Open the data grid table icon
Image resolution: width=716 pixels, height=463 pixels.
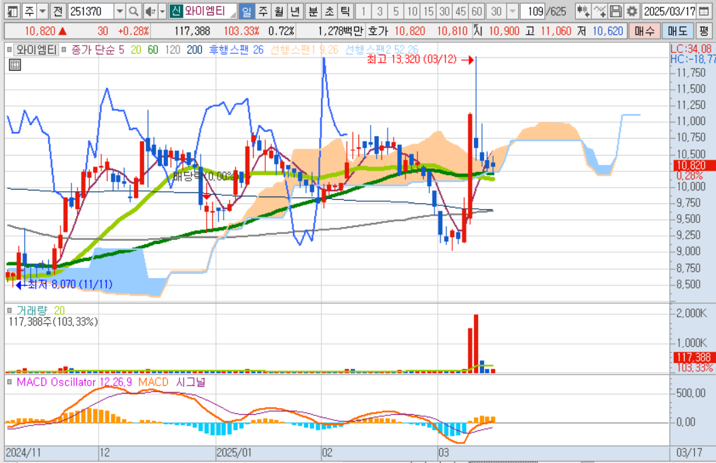click(x=14, y=65)
